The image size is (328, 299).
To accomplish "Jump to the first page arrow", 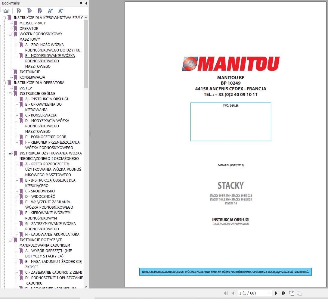I will click(x=226, y=293).
